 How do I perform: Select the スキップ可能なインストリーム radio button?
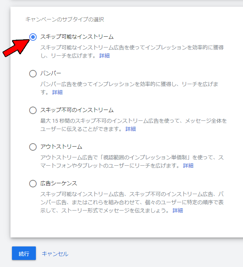tap(33, 37)
